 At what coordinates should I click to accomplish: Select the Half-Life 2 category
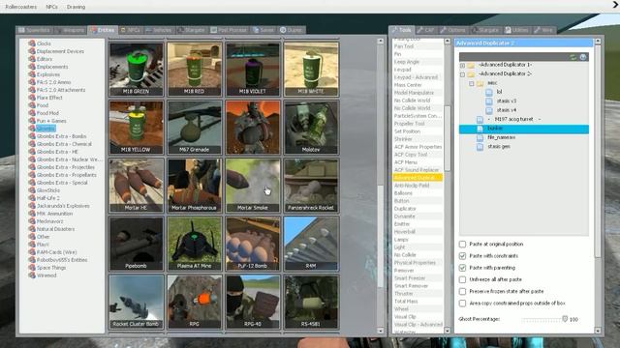coord(47,198)
